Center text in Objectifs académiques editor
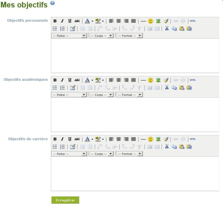 119,80
